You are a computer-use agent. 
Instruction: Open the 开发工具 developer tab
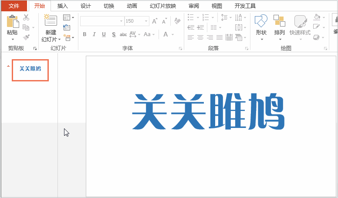pos(245,6)
